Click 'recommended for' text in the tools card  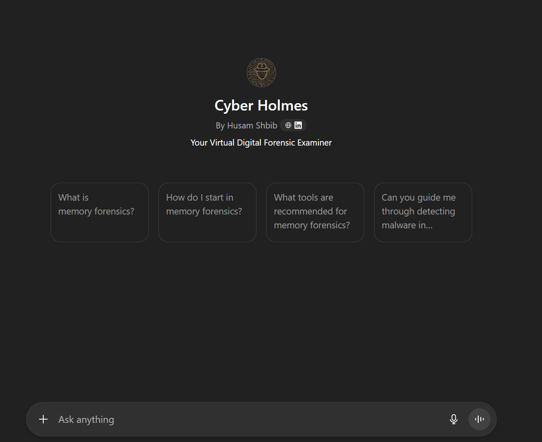coord(310,211)
